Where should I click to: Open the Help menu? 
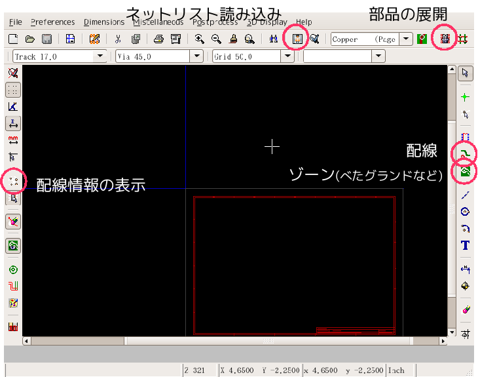coord(304,22)
